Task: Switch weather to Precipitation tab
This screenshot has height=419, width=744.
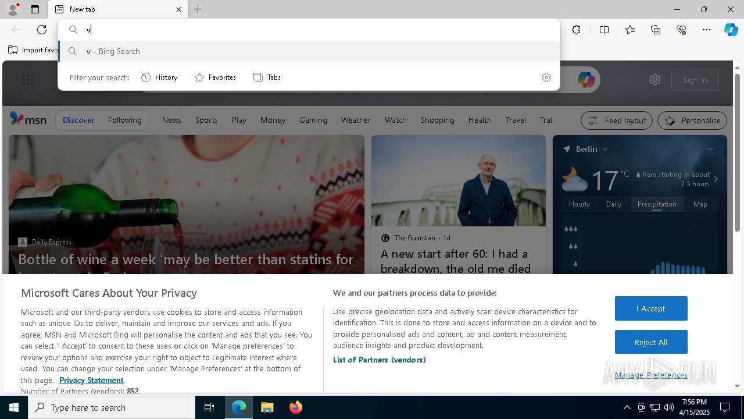Action: point(657,204)
